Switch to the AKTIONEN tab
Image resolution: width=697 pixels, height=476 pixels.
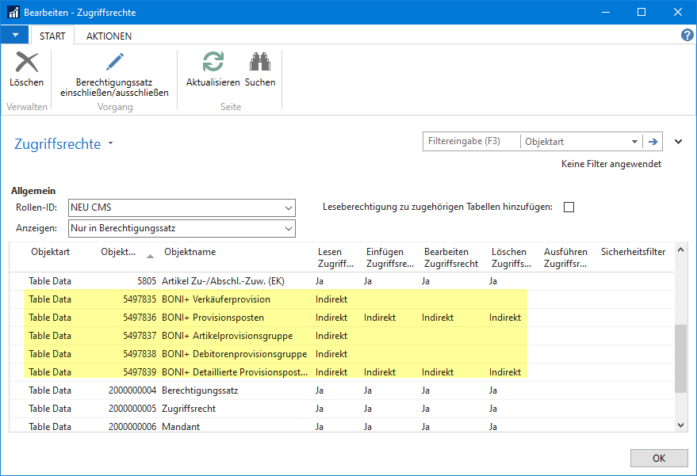(109, 36)
